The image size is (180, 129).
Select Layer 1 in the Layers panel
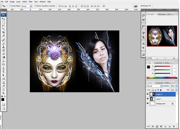[161, 99]
